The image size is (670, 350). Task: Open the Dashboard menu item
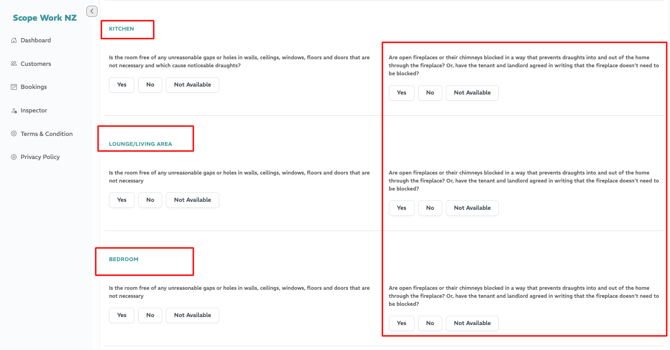[x=36, y=40]
